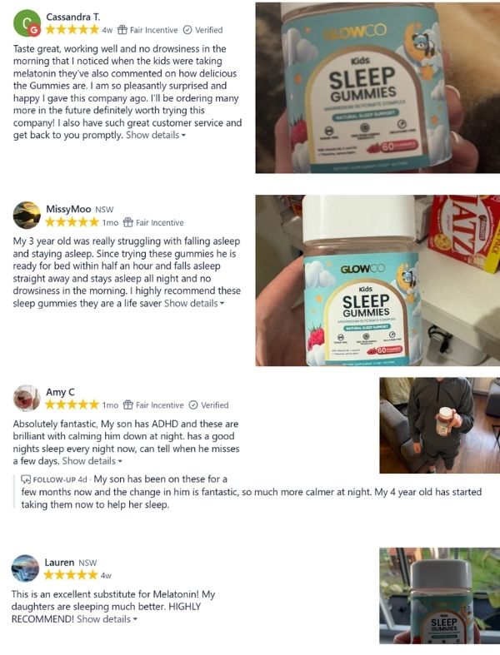The image size is (500, 655).
Task: Click the reviewer name MissyMoo
Action: click(x=68, y=209)
